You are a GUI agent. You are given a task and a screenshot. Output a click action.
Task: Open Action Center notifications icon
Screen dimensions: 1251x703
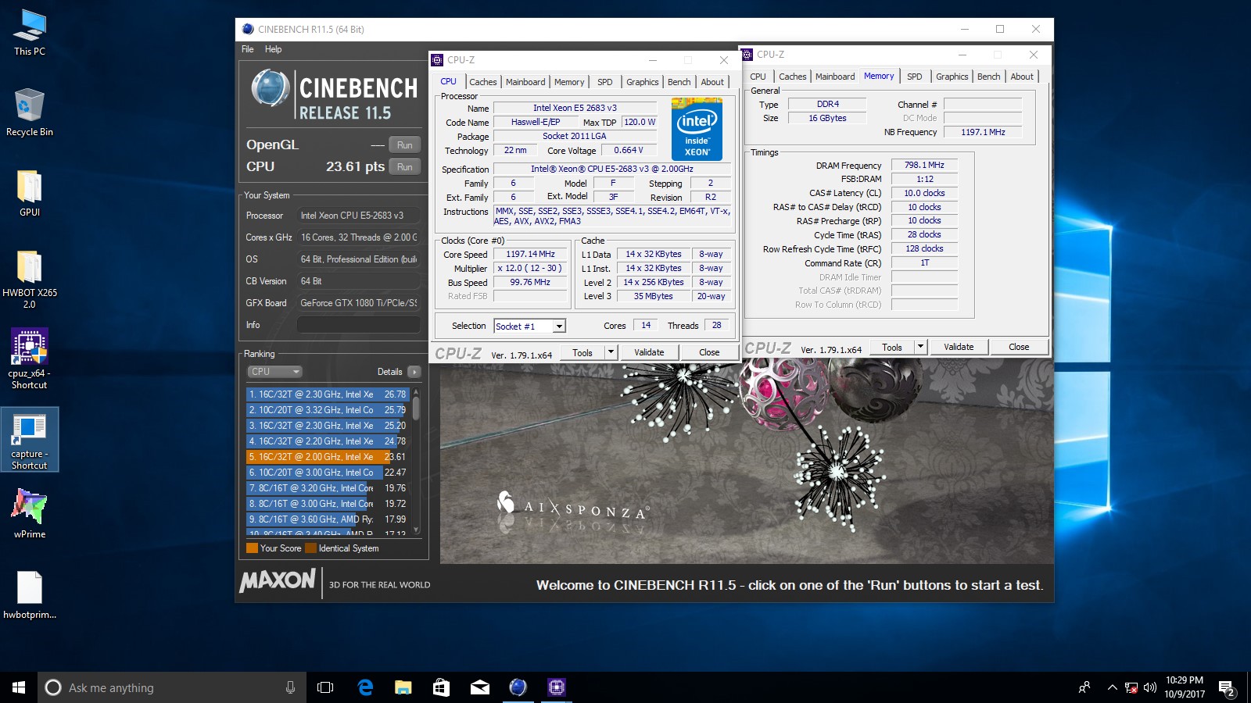[x=1227, y=688]
